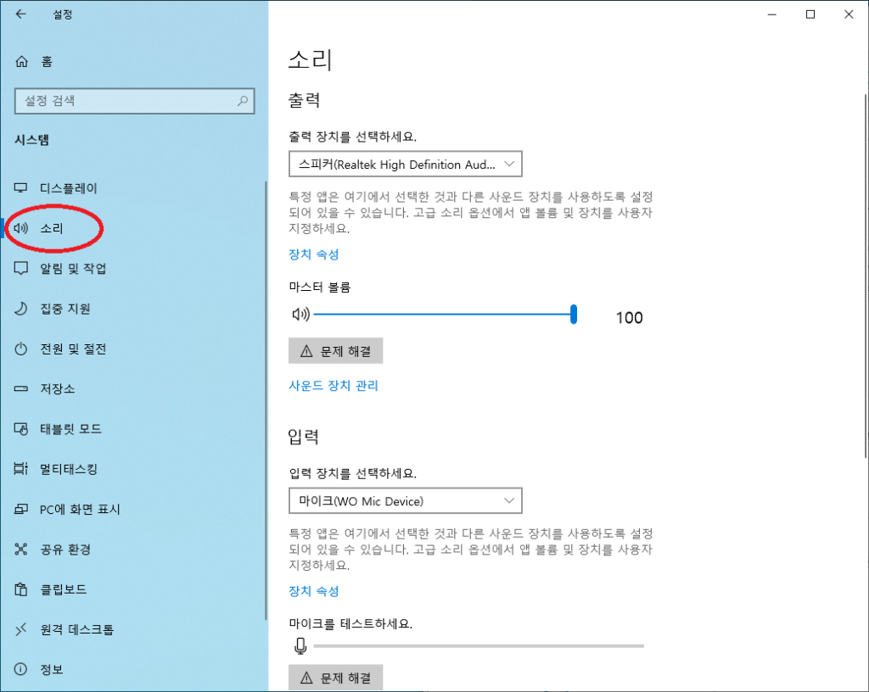Click the back arrow in title bar
This screenshot has width=869, height=692.
20,14
